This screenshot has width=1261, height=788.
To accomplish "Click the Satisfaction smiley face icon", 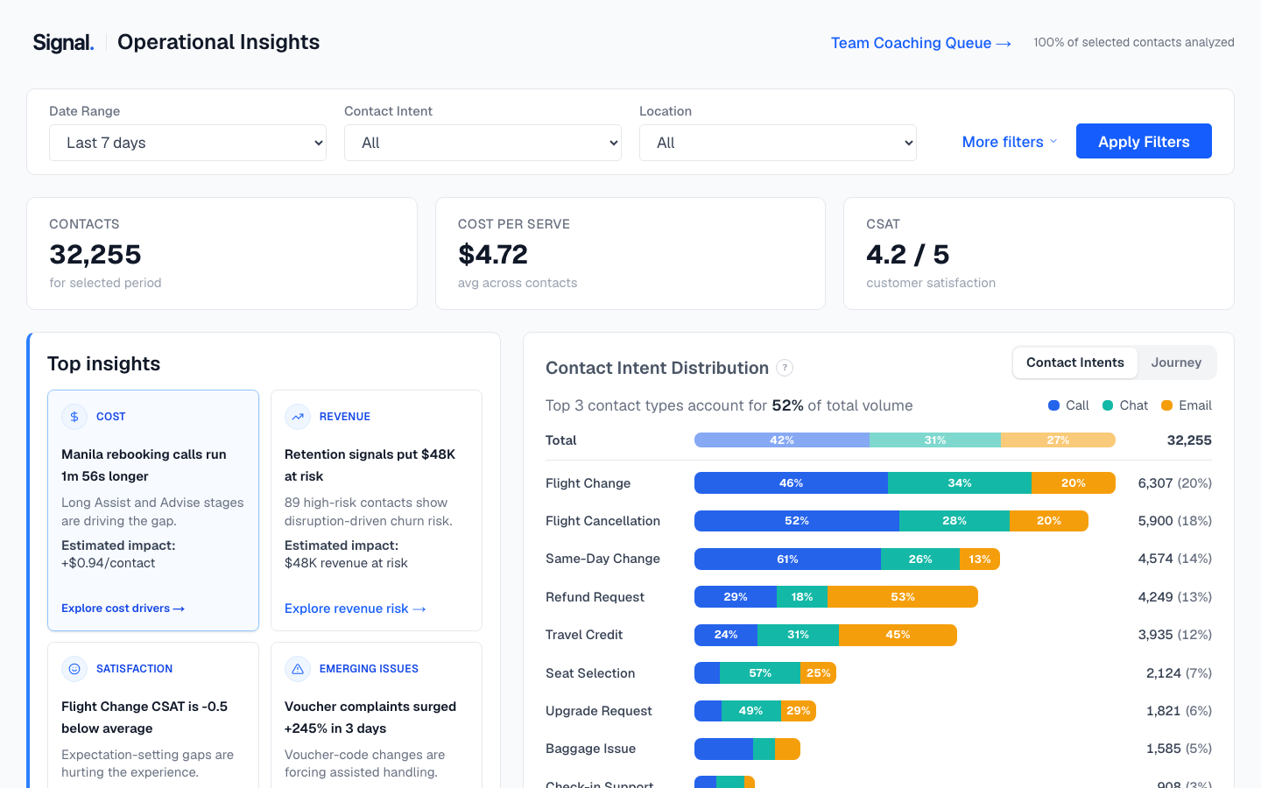I will pos(74,669).
